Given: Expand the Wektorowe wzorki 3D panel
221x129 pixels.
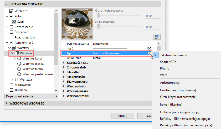Looking at the screenshot, I should 7,103.
